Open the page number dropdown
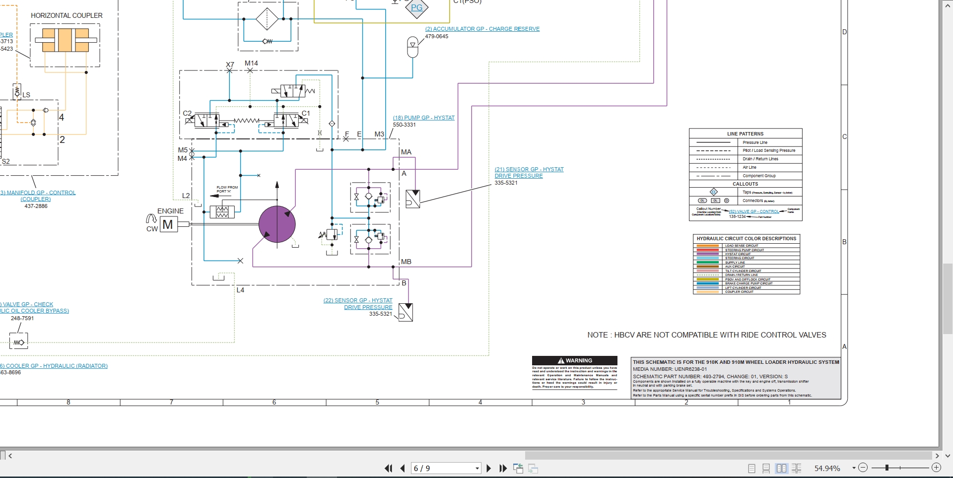The height and width of the screenshot is (478, 953). coord(477,468)
